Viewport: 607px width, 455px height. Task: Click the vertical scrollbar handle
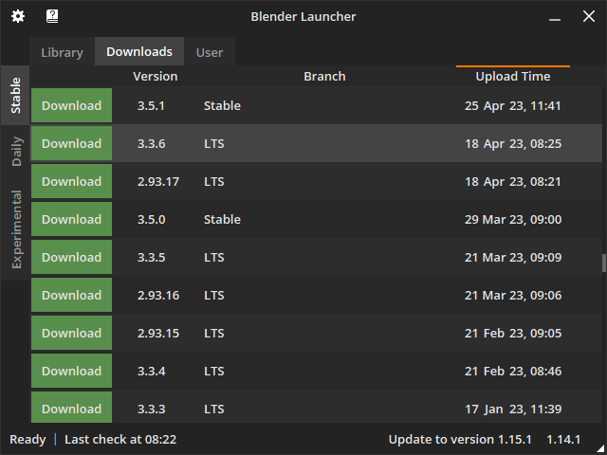coord(602,264)
